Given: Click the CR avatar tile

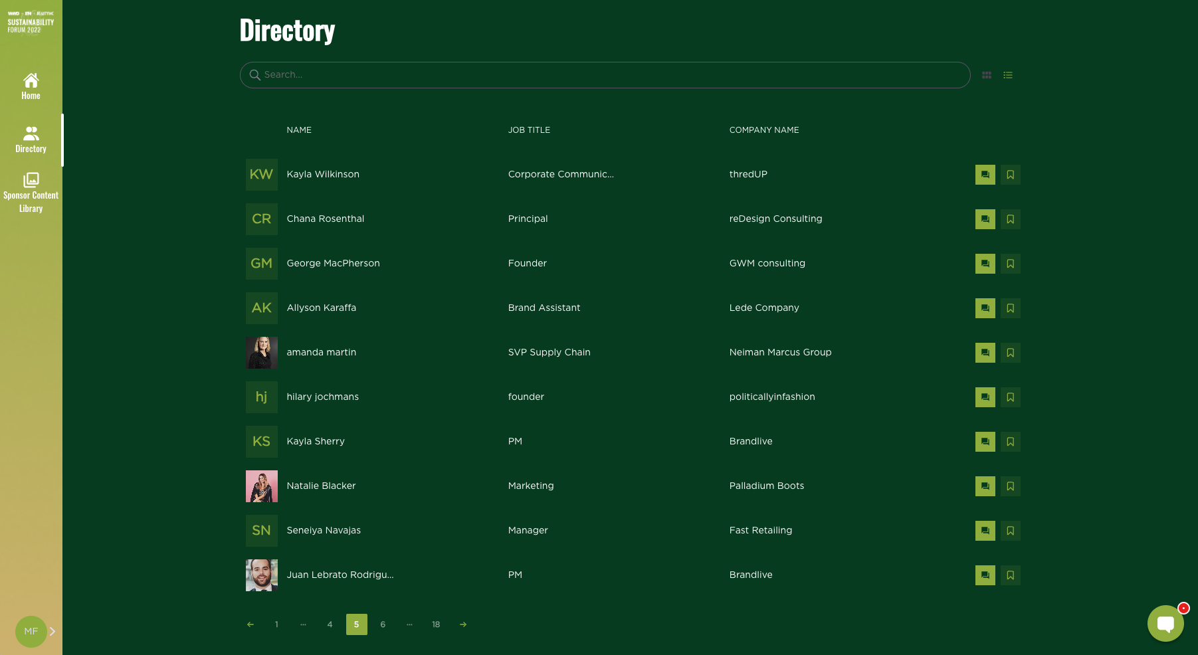Looking at the screenshot, I should pos(262,219).
